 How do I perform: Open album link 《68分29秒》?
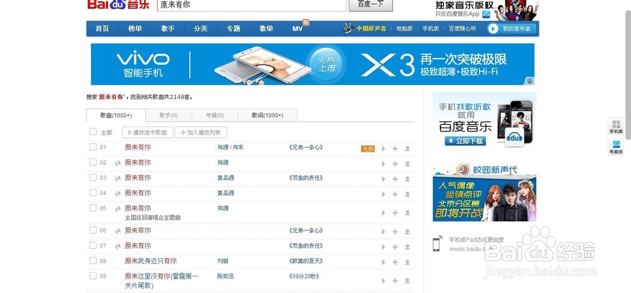tap(305, 277)
